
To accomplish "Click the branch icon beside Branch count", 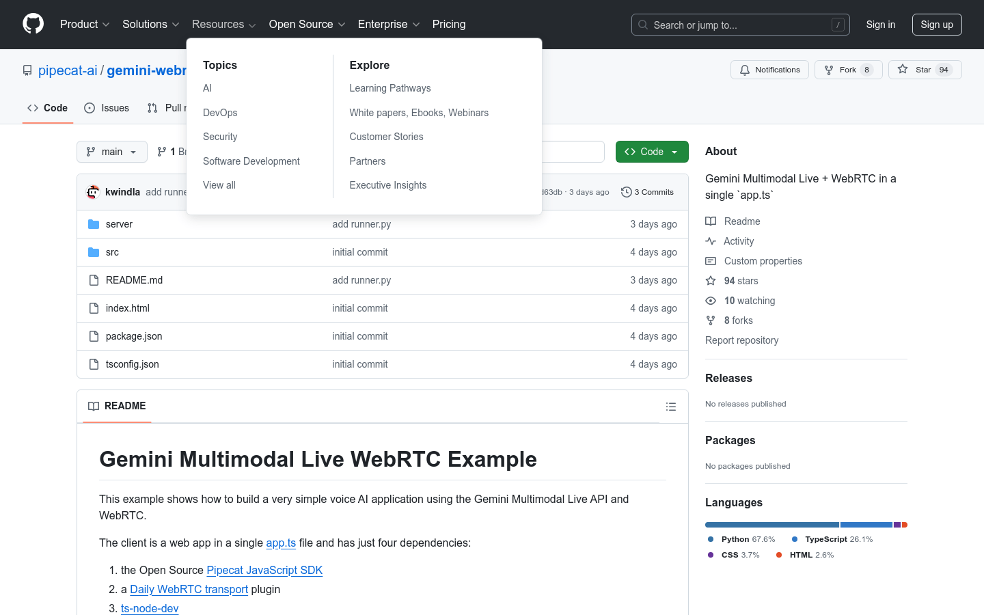I will (x=162, y=152).
